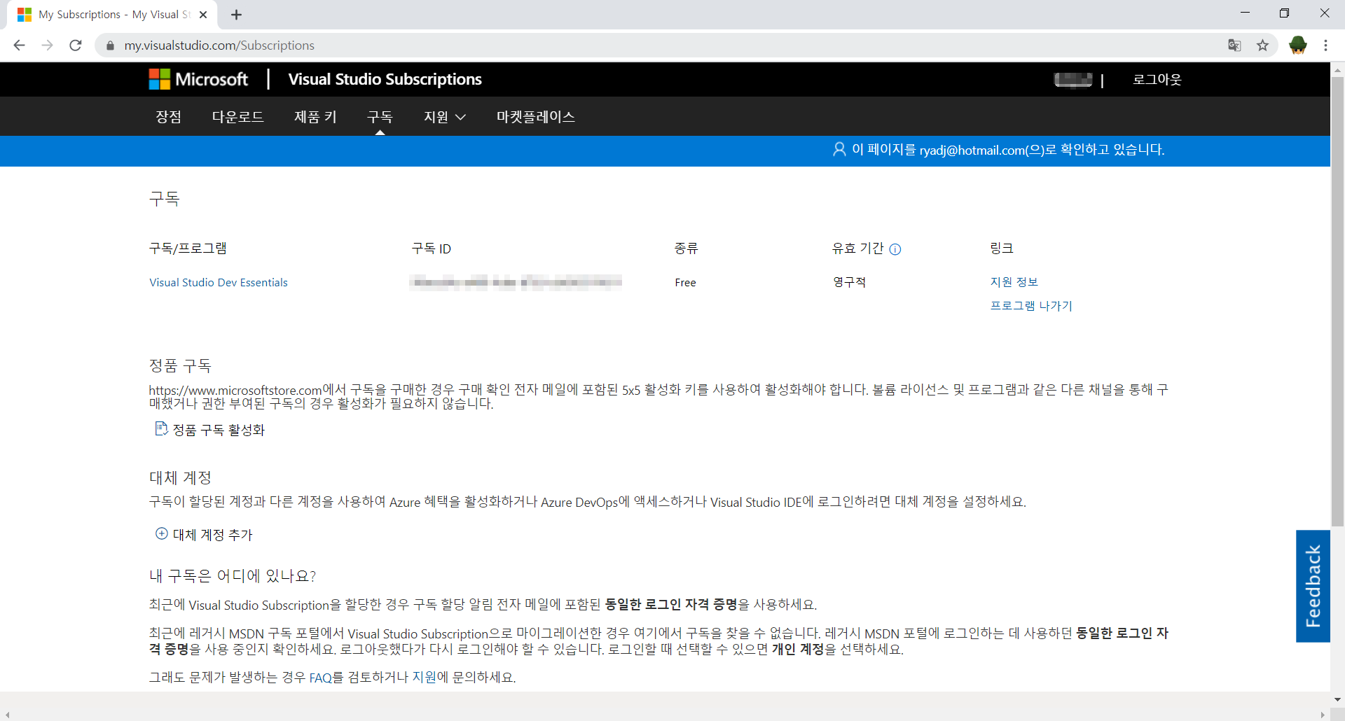
Task: Click the '영구적' validity value
Action: tap(849, 282)
